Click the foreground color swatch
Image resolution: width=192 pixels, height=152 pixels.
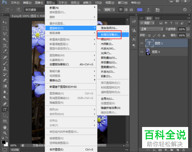[3, 142]
